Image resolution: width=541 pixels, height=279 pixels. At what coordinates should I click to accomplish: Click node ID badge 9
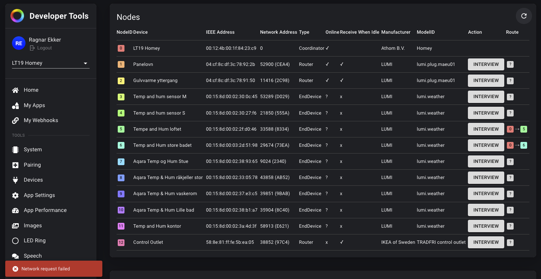point(121,194)
